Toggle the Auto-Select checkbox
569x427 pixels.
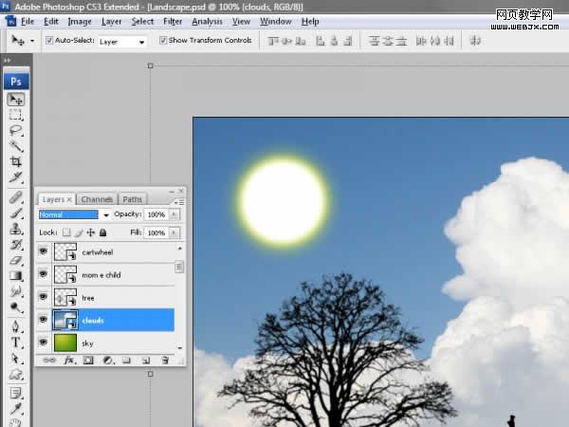click(49, 40)
